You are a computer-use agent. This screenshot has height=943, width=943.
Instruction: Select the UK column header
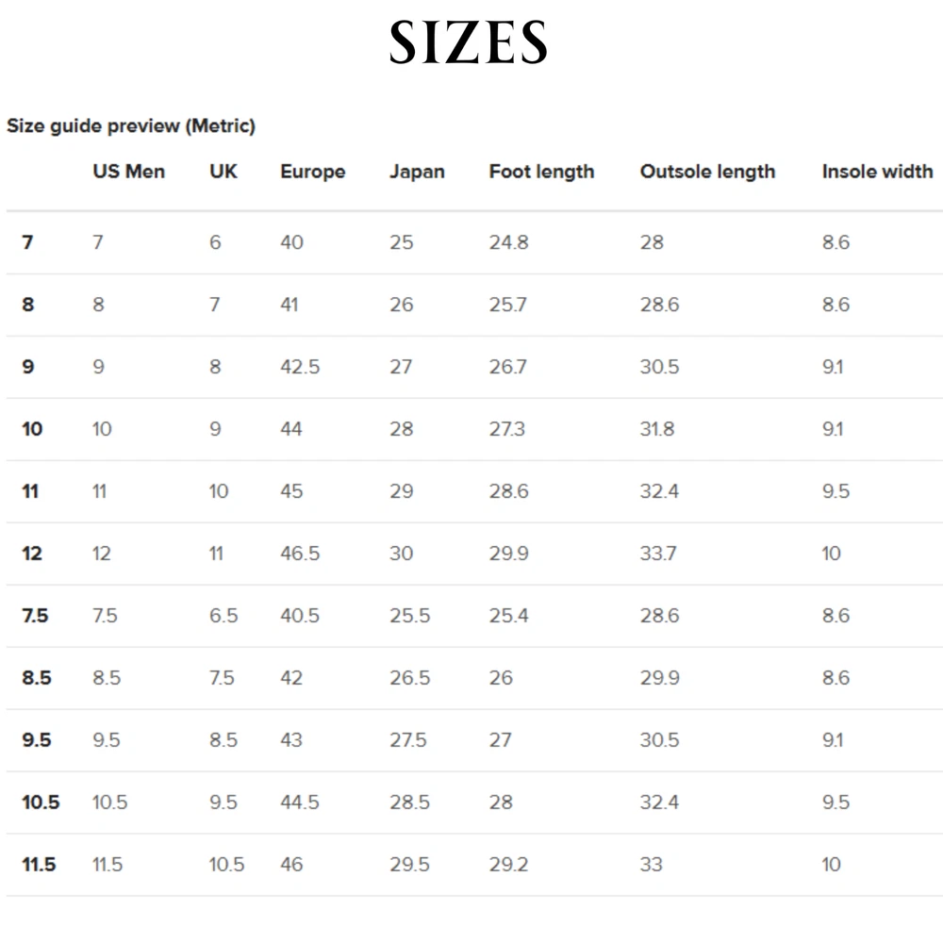point(223,172)
